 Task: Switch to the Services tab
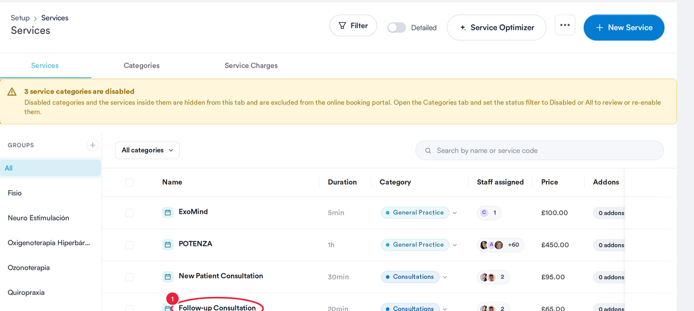45,66
